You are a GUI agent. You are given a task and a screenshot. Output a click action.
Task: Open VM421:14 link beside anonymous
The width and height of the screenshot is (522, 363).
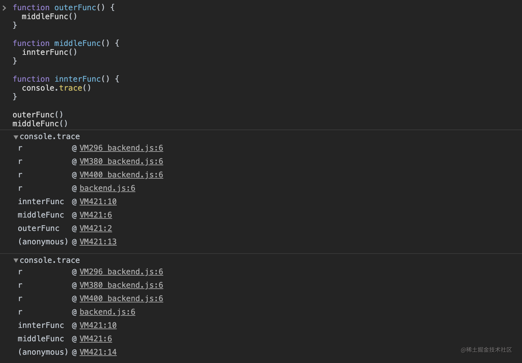98,352
